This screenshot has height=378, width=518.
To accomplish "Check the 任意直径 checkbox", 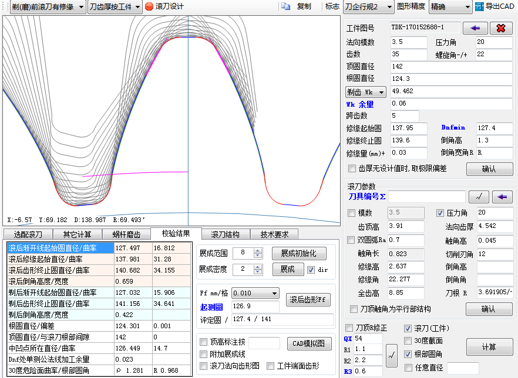I will point(408,367).
